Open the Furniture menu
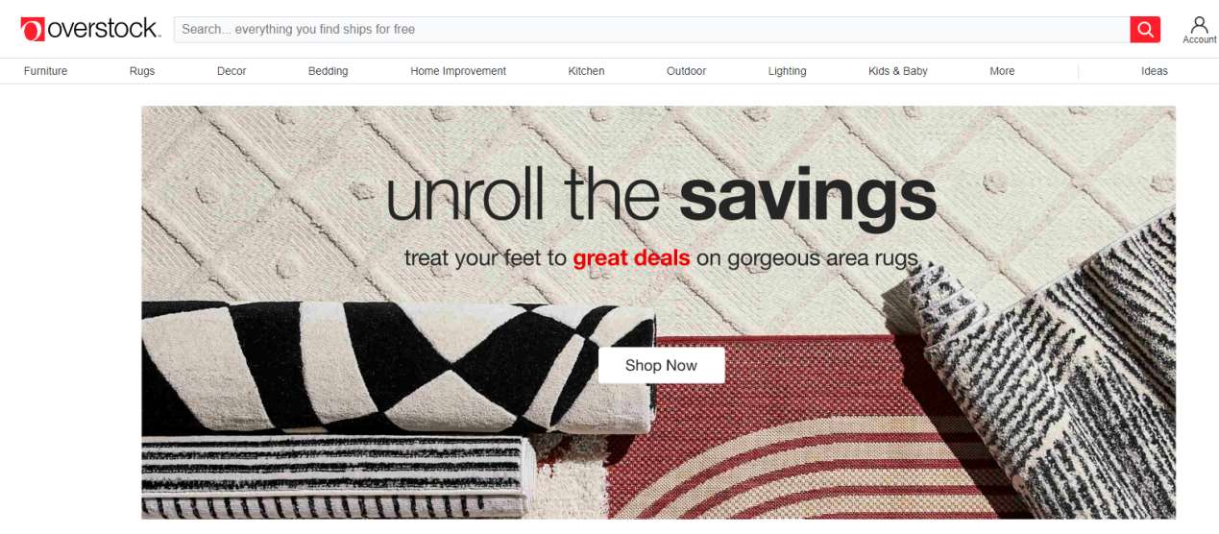Screen dimensions: 1219x534 pos(46,71)
